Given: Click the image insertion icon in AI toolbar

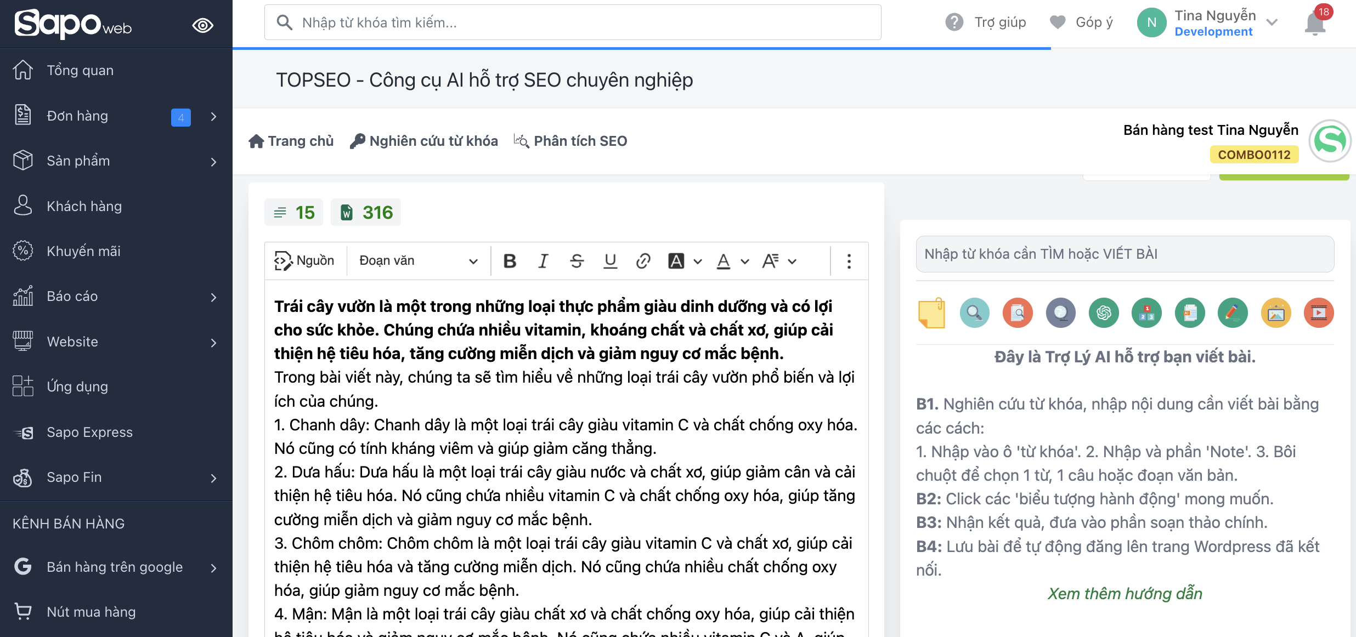Looking at the screenshot, I should coord(1276,312).
